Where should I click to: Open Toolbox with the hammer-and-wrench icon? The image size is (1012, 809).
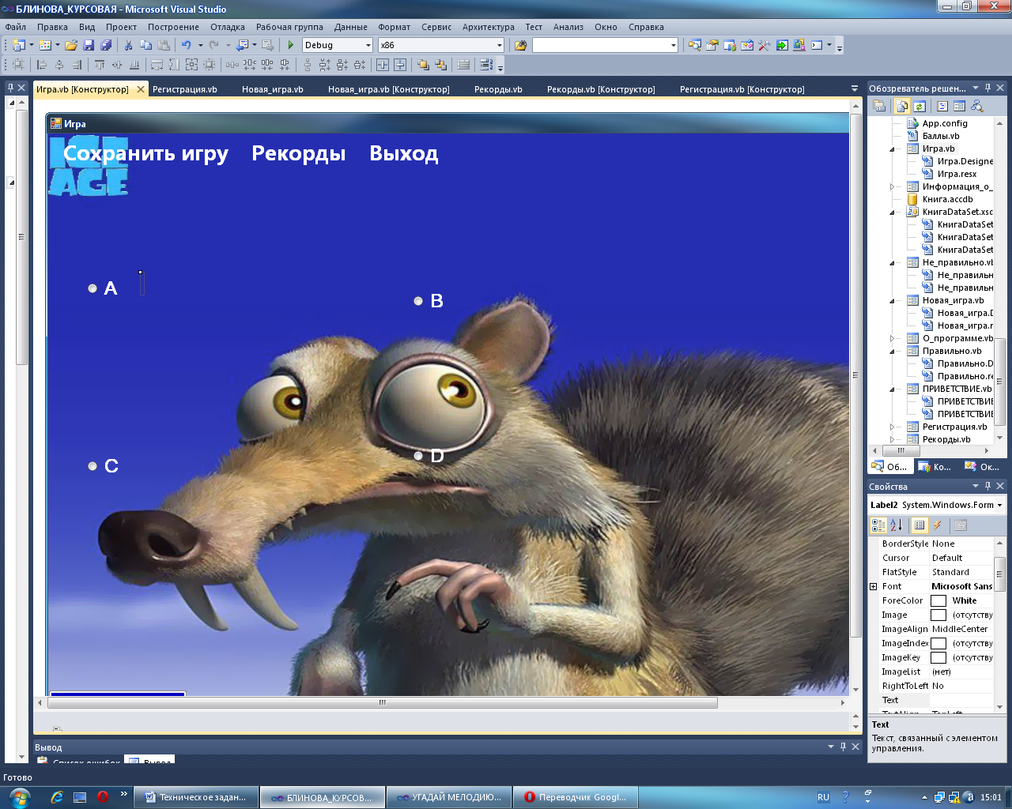pyautogui.click(x=765, y=45)
